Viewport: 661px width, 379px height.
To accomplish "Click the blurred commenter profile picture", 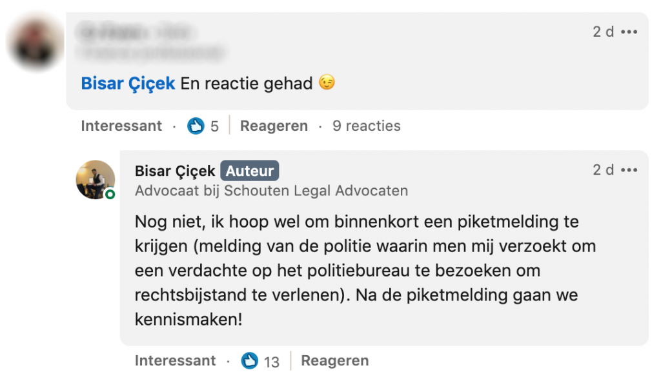I will (36, 43).
